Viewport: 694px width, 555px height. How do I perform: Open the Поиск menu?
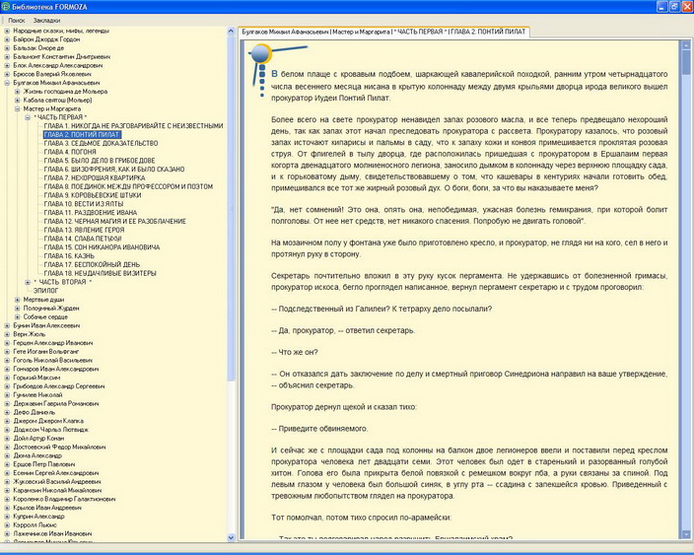pos(17,21)
